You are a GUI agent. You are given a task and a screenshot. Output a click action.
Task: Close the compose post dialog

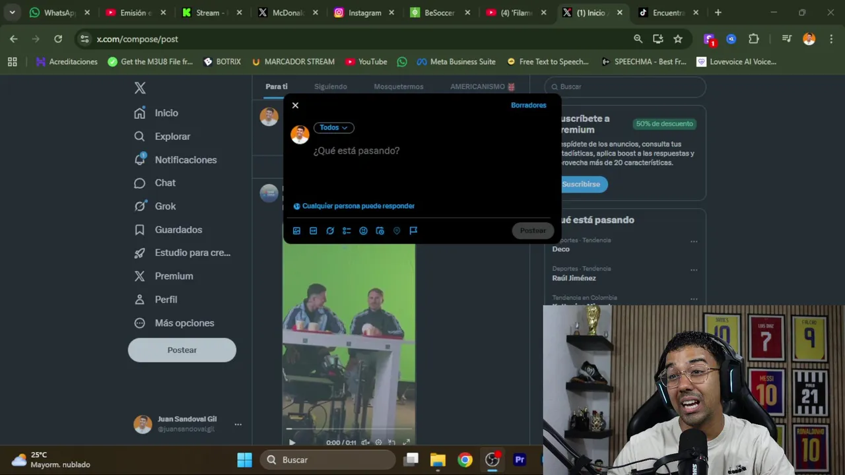(x=295, y=106)
